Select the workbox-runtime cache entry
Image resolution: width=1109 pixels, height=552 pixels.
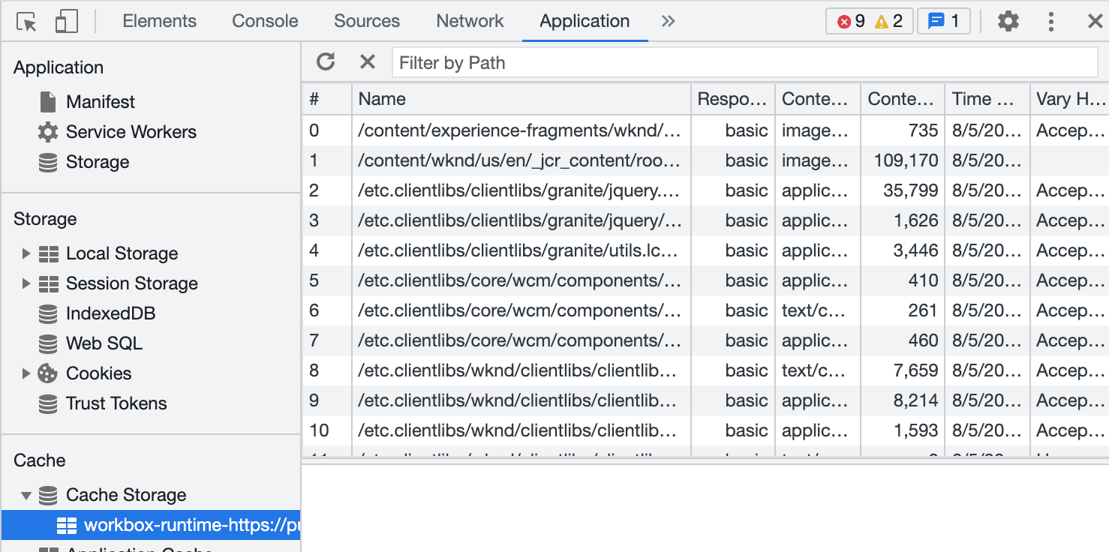(188, 525)
